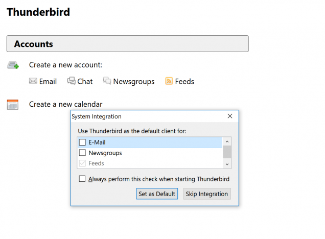This screenshot has width=325, height=239.
Task: Click the Email envelope icon
Action: (33, 81)
